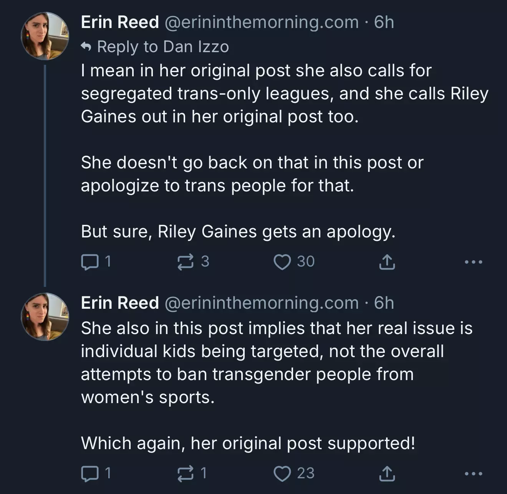Open the post text 'But sure, Riley Gaines gets an apology'
Screen dimensions: 507x494
click(238, 232)
